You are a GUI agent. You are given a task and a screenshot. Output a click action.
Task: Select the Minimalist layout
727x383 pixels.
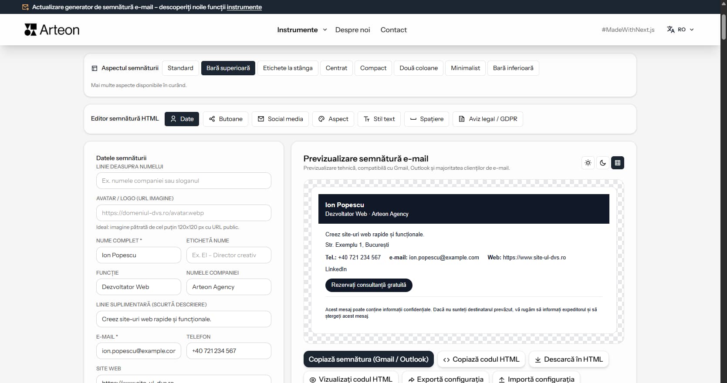[465, 68]
